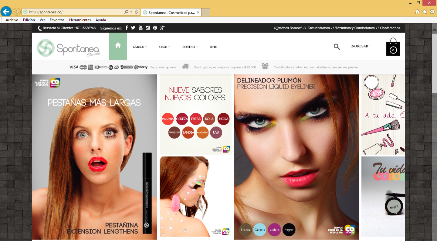Open the shopping bag cart icon
The height and width of the screenshot is (241, 437).
[393, 47]
